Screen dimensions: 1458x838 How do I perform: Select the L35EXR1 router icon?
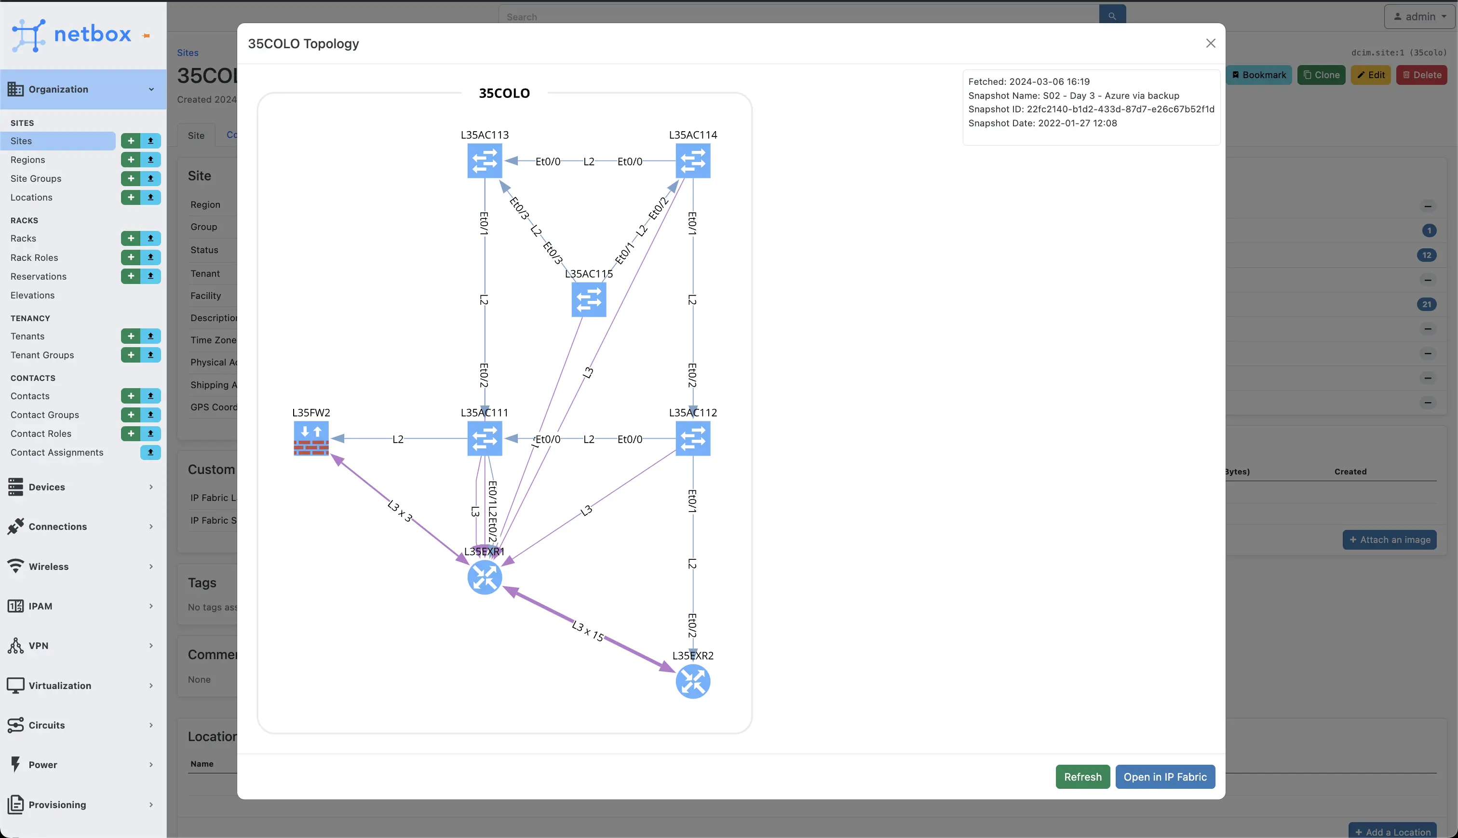pyautogui.click(x=485, y=577)
